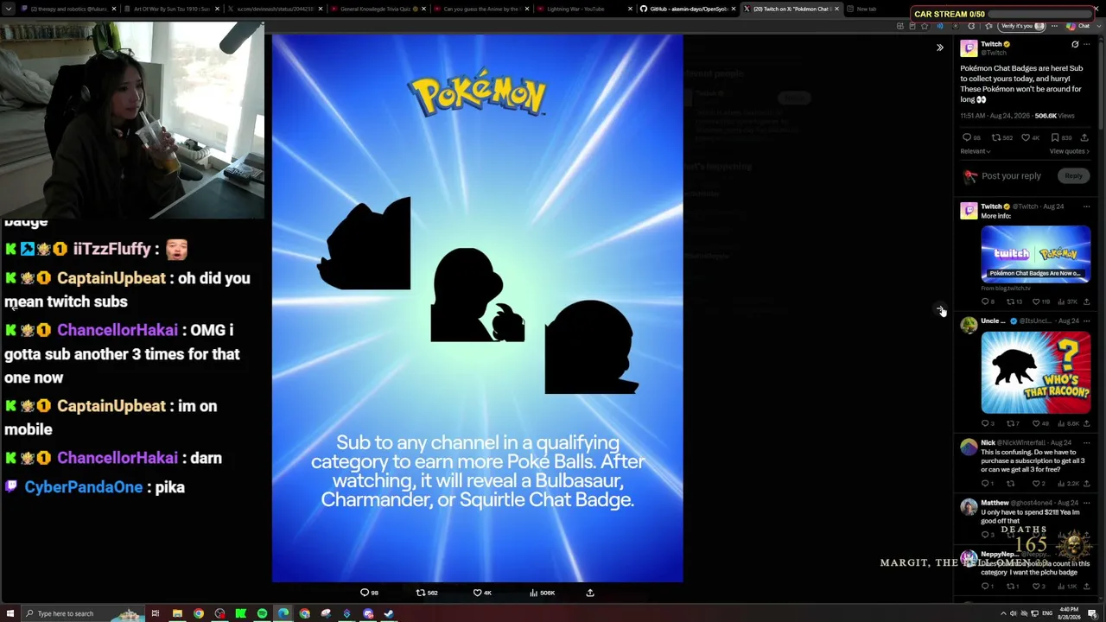Show hidden system tray icons
Image resolution: width=1106 pixels, height=622 pixels.
tap(1002, 613)
